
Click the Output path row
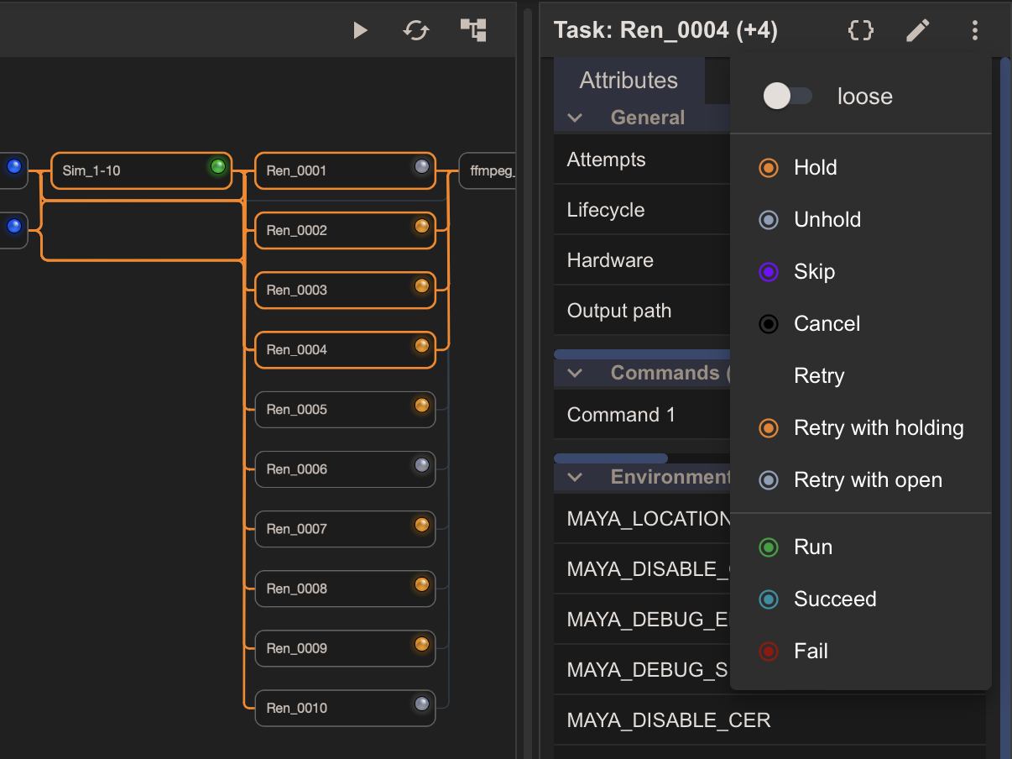click(642, 311)
